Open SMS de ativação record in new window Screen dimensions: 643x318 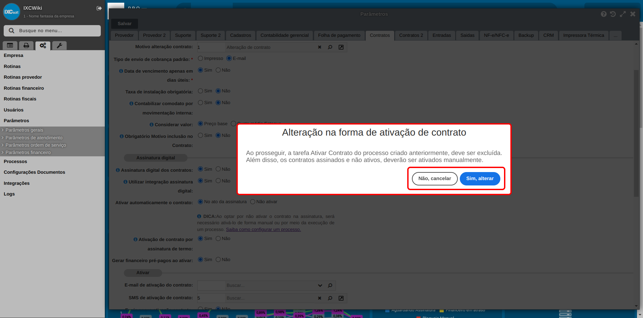341,298
